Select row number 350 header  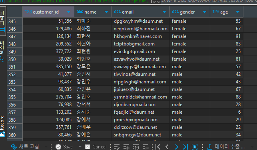[x=14, y=59]
